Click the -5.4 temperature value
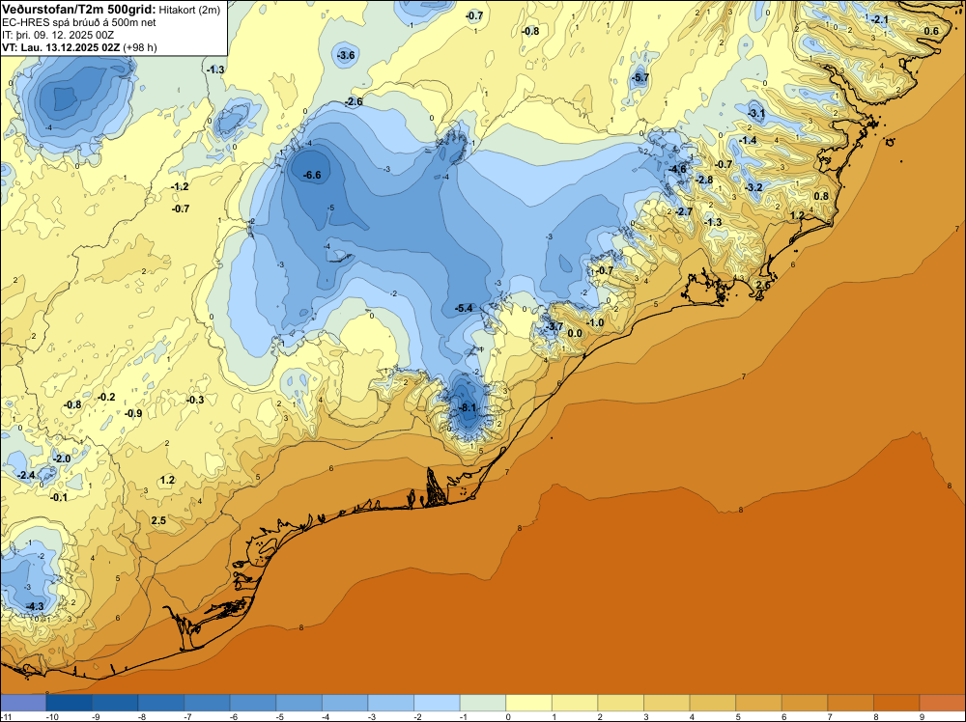Image resolution: width=966 pixels, height=722 pixels. click(464, 308)
